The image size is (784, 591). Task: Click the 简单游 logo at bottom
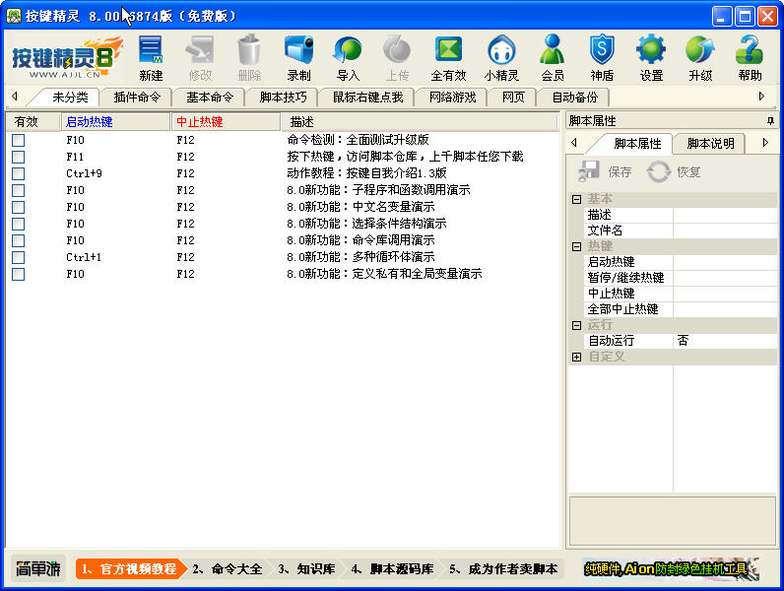point(38,568)
